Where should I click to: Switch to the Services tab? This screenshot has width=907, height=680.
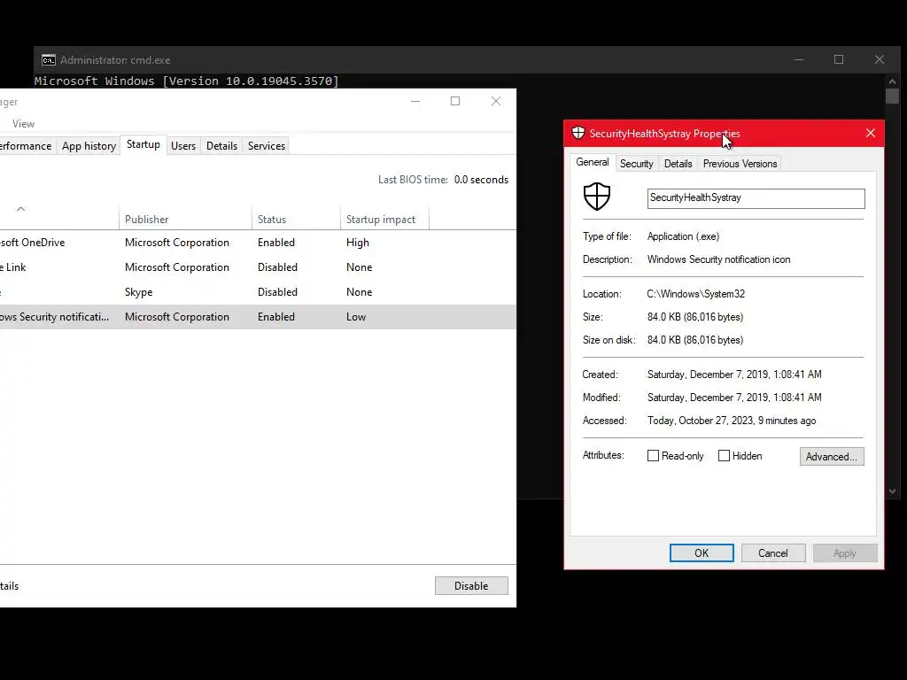266,146
